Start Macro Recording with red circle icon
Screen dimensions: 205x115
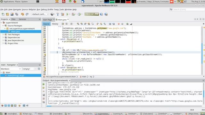119,24
